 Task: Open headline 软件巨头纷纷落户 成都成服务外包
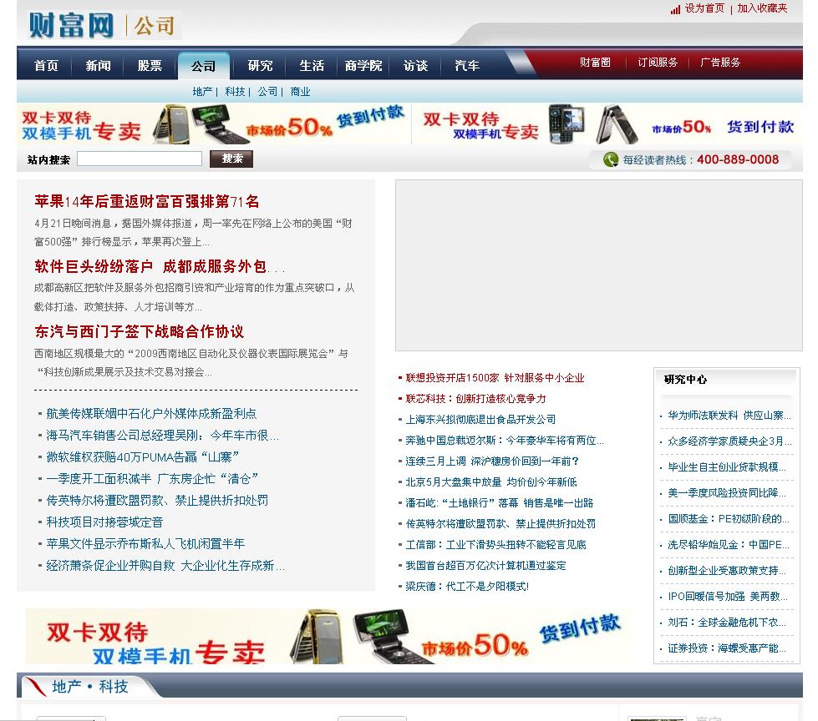click(160, 267)
